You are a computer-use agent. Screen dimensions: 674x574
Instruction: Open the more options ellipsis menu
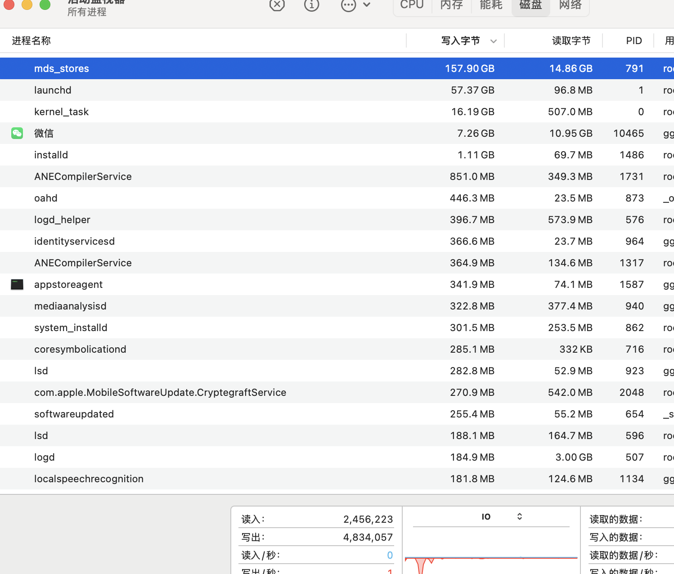tap(355, 4)
